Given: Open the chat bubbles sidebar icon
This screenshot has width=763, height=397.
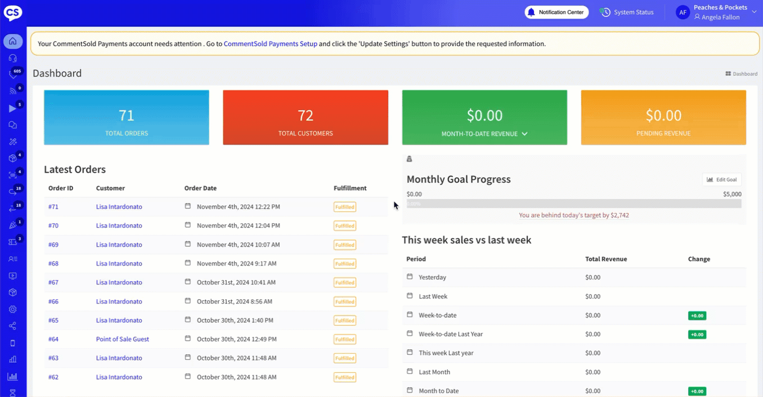Looking at the screenshot, I should [13, 125].
